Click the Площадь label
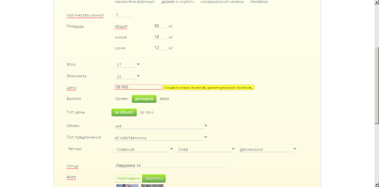This screenshot has height=187, width=379. tap(75, 26)
